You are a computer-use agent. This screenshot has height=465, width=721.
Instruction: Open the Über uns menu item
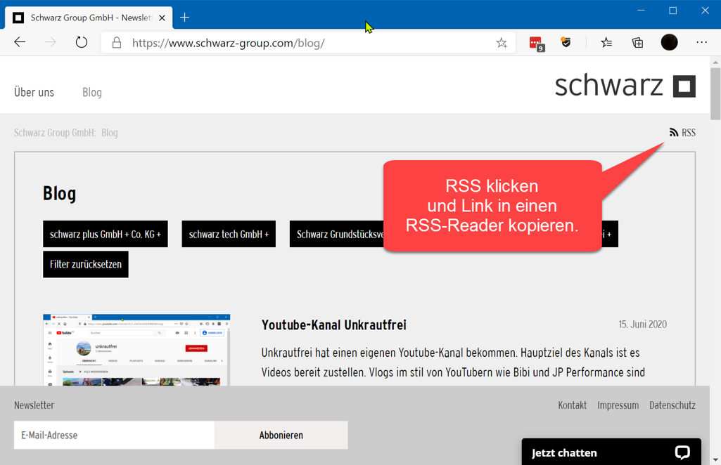pyautogui.click(x=34, y=93)
